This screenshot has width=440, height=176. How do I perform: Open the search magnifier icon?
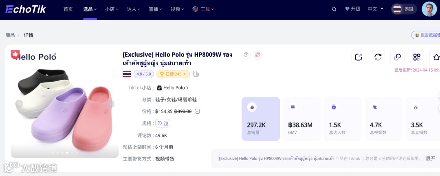coord(334,9)
